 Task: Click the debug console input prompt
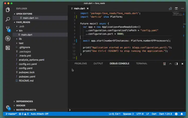point(127,110)
